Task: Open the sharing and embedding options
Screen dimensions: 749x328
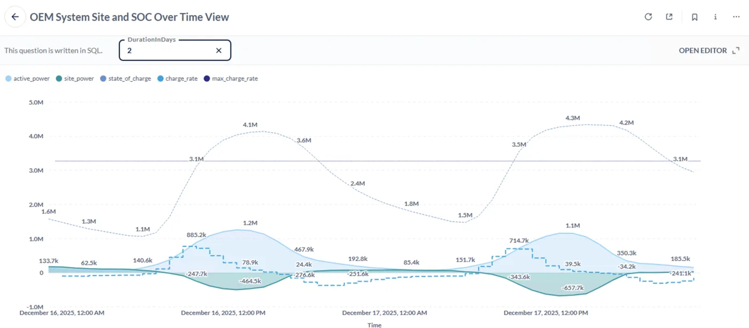Action: (669, 17)
